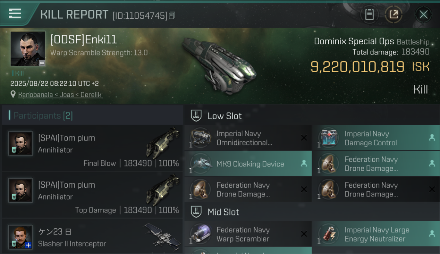This screenshot has height=254, width=440.
Task: Click the clipboard report icon
Action: pyautogui.click(x=369, y=15)
